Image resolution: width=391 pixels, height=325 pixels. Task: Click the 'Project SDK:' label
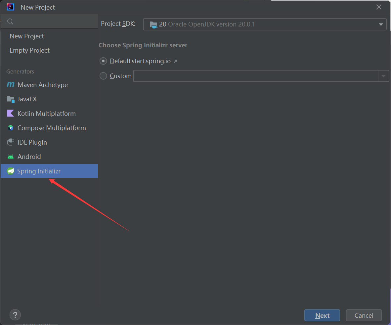(x=118, y=24)
